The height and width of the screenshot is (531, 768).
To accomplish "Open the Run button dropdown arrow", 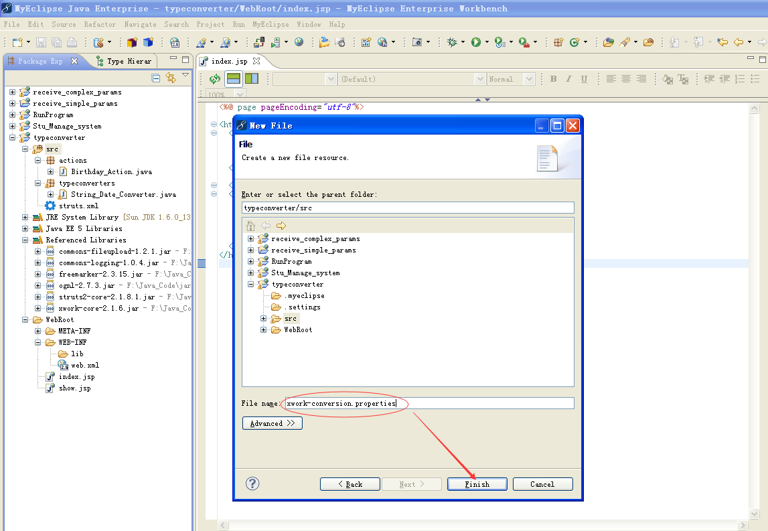I will click(x=487, y=43).
